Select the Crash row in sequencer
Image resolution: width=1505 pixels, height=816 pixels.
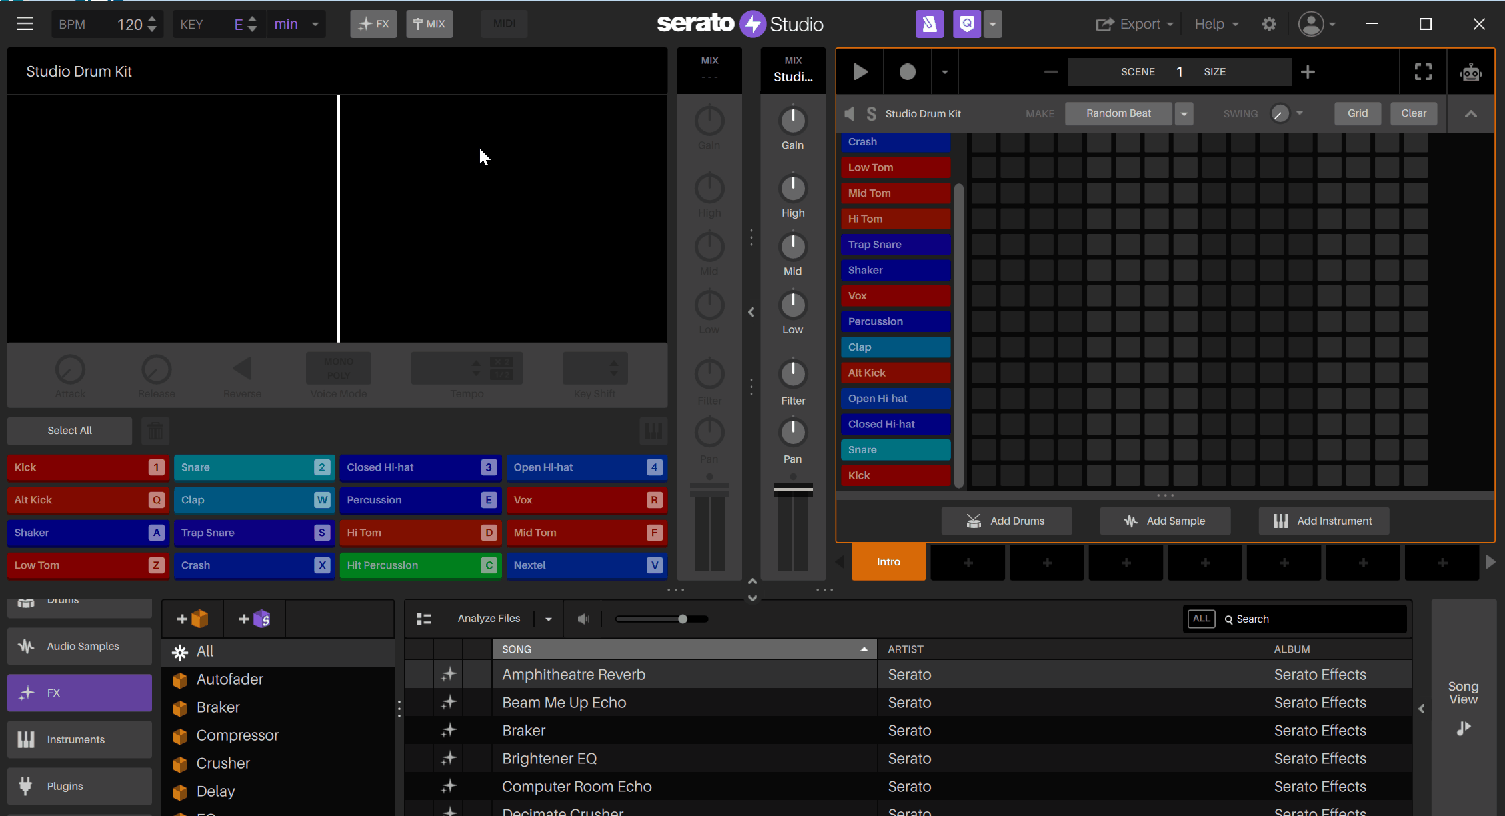(x=895, y=142)
